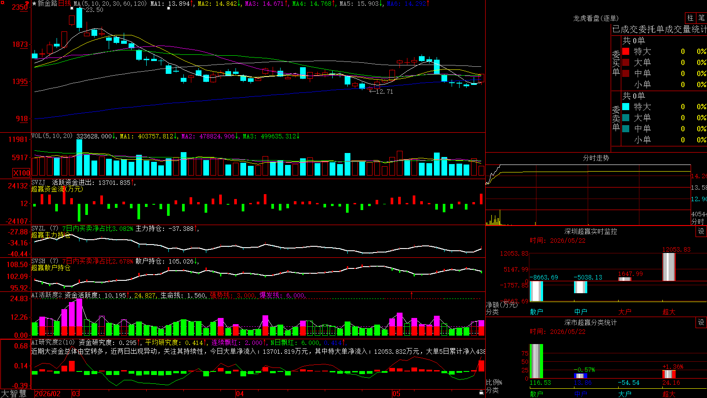The image size is (707, 398).
Task: Click the red swatch for 委买单 特大
Action: tap(626, 51)
